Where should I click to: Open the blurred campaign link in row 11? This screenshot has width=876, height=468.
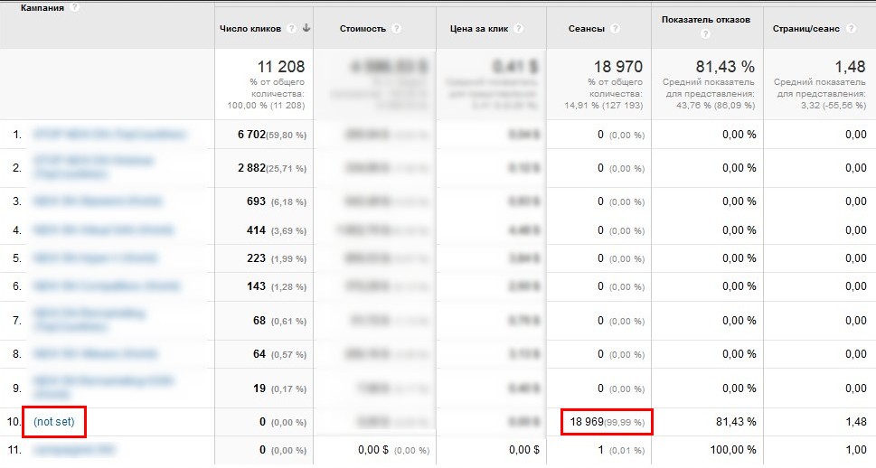tap(74, 450)
